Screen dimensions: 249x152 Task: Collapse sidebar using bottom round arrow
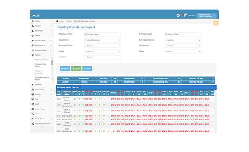[x=41, y=128]
